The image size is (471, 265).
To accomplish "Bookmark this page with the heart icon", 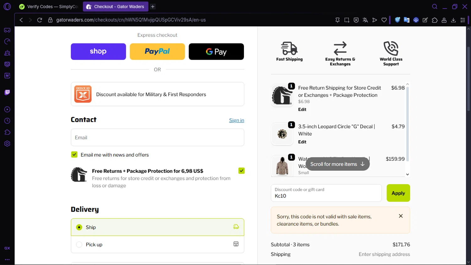I will pos(384,20).
